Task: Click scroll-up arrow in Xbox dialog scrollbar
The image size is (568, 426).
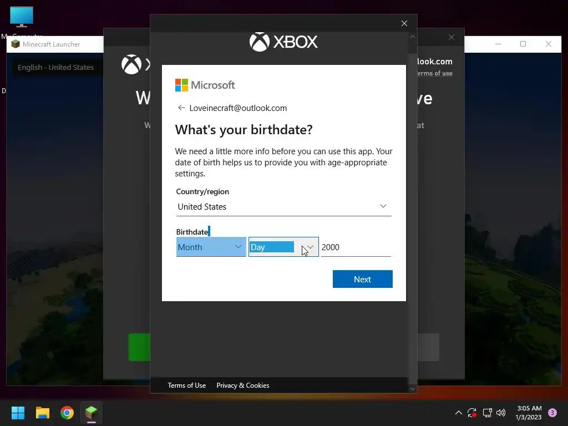Action: pos(413,37)
